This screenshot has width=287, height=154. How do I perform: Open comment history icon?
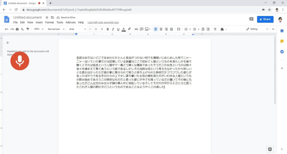(x=251, y=19)
